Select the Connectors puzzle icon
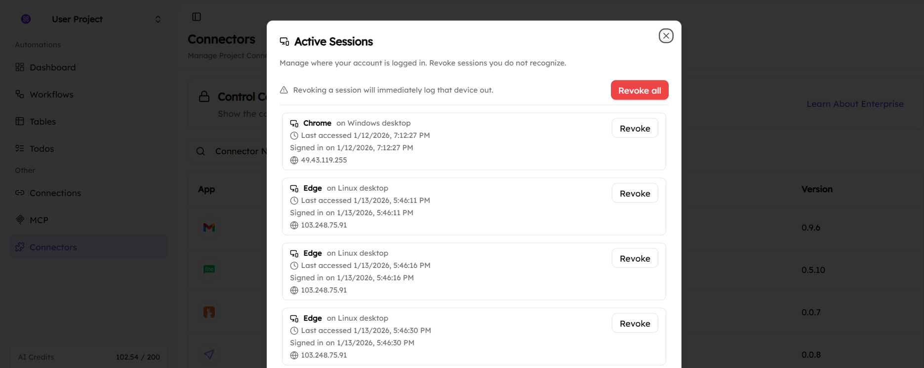The height and width of the screenshot is (368, 924). [x=20, y=247]
